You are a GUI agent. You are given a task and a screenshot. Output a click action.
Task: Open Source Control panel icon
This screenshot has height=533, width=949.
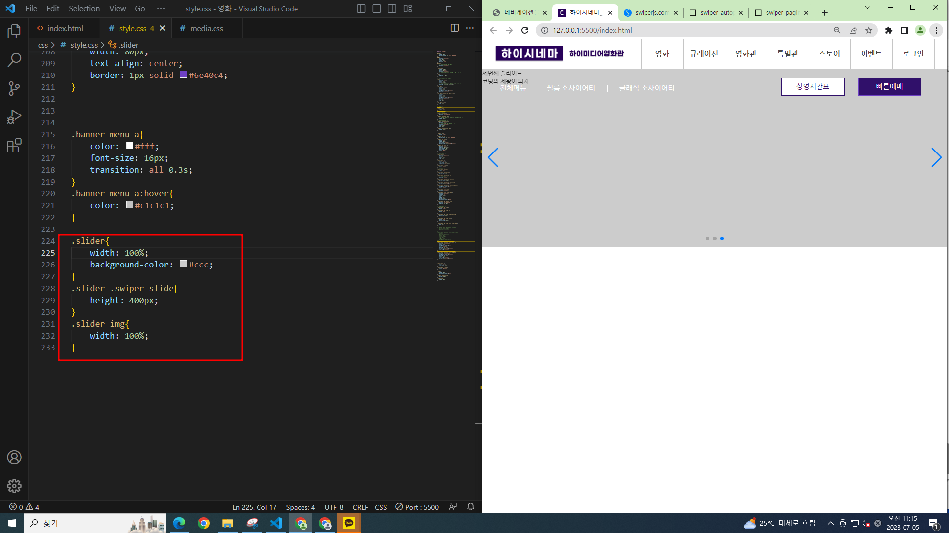[14, 88]
